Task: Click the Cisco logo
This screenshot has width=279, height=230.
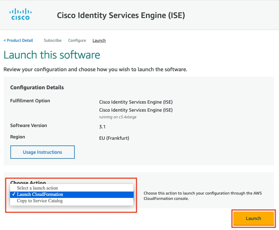Action: tap(20, 14)
